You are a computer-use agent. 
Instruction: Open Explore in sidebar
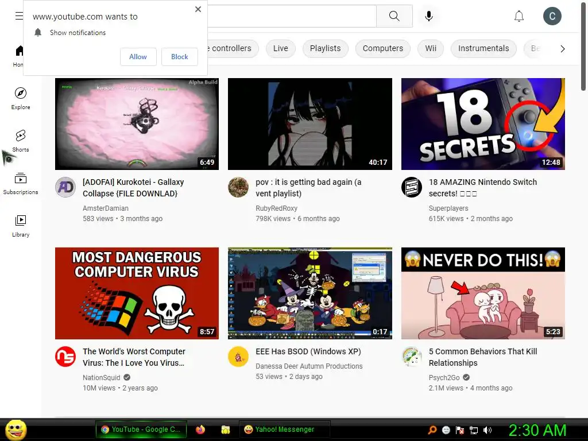click(21, 99)
